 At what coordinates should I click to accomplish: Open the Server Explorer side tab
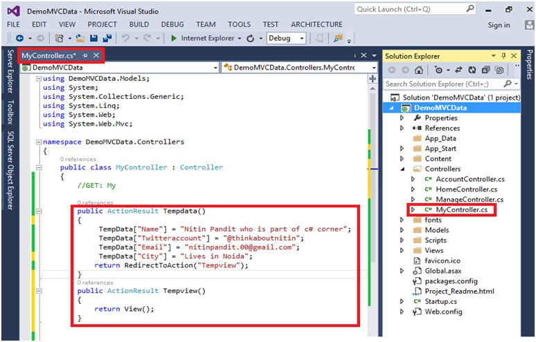10,71
